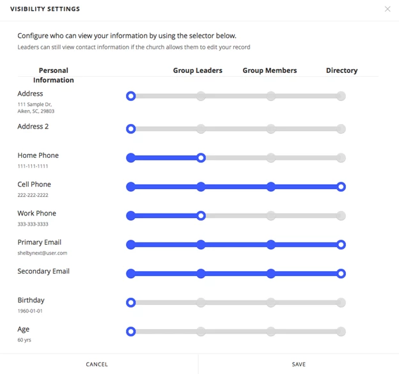
Task: Set Birthday visibility to Directory
Action: (341, 302)
